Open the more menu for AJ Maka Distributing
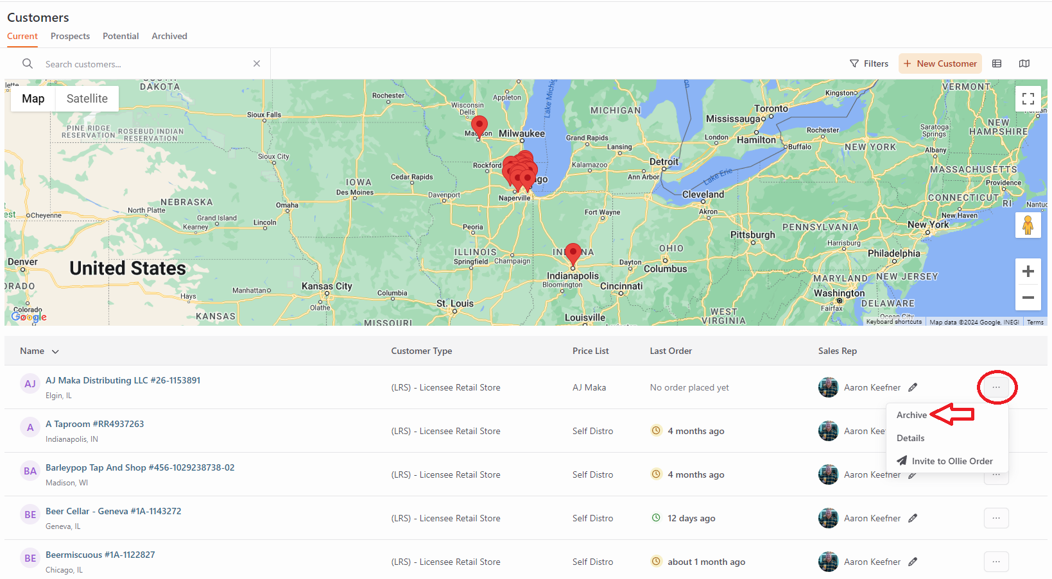The height and width of the screenshot is (579, 1052). [996, 387]
